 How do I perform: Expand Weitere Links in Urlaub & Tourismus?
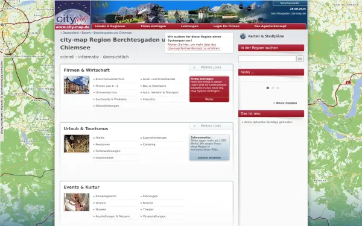tap(211, 126)
